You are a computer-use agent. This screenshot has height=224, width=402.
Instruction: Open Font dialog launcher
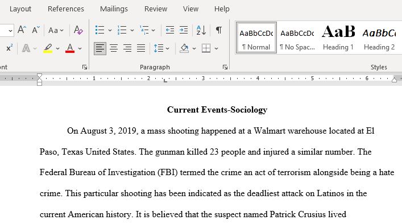(85, 67)
